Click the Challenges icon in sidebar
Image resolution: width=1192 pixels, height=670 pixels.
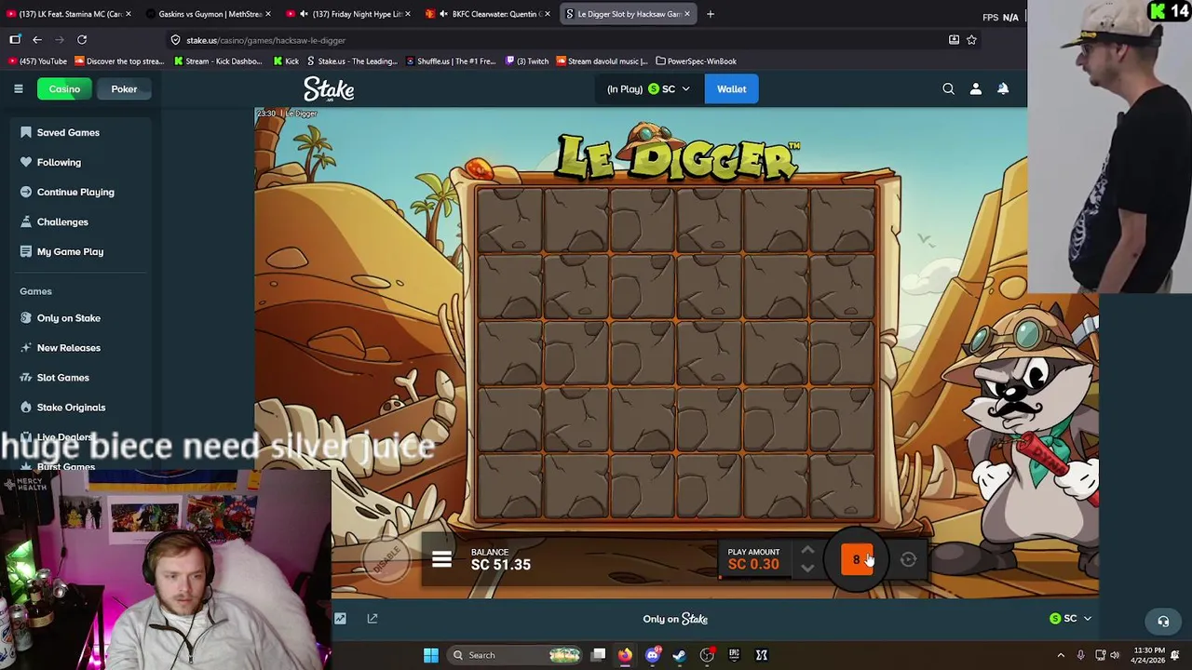click(x=26, y=221)
